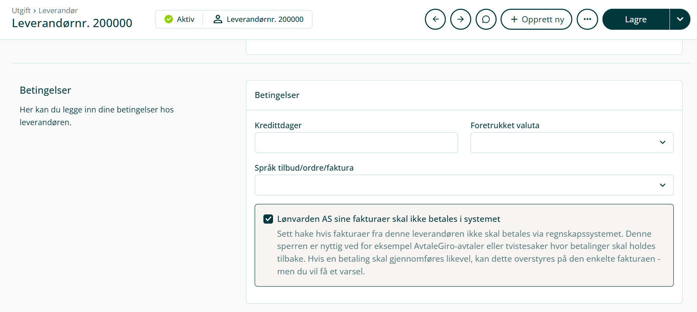Expand the arrow next to Lagre
697x312 pixels.
[680, 19]
